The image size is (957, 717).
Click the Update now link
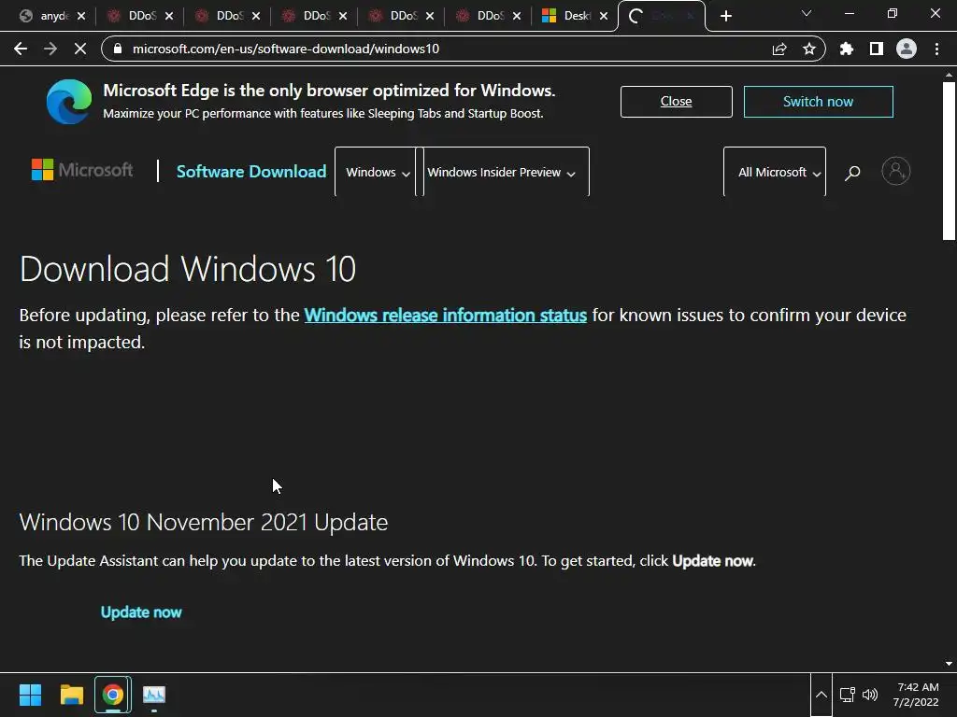[x=141, y=612]
